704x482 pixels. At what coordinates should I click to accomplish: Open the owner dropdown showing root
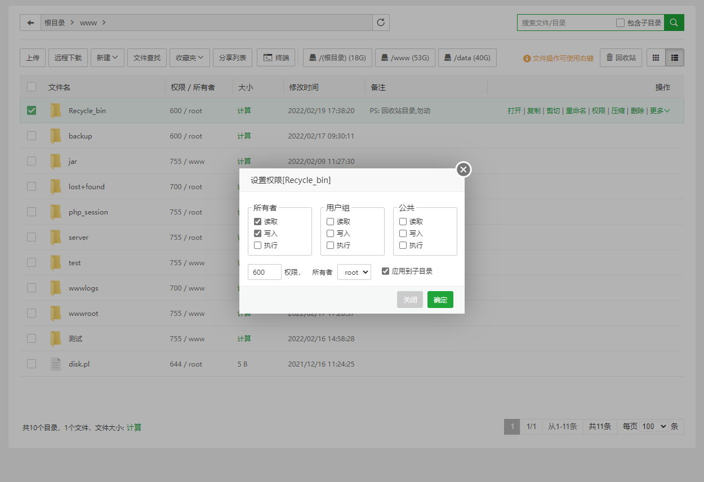(x=354, y=272)
